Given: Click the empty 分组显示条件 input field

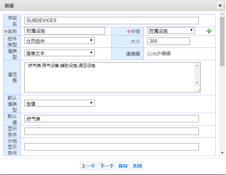Looking at the screenshot, I should [x=111, y=147].
